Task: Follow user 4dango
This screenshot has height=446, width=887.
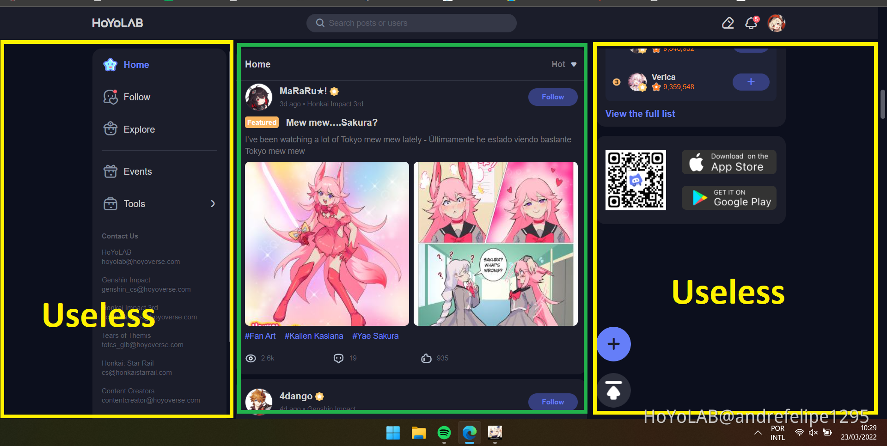Action: pyautogui.click(x=552, y=402)
